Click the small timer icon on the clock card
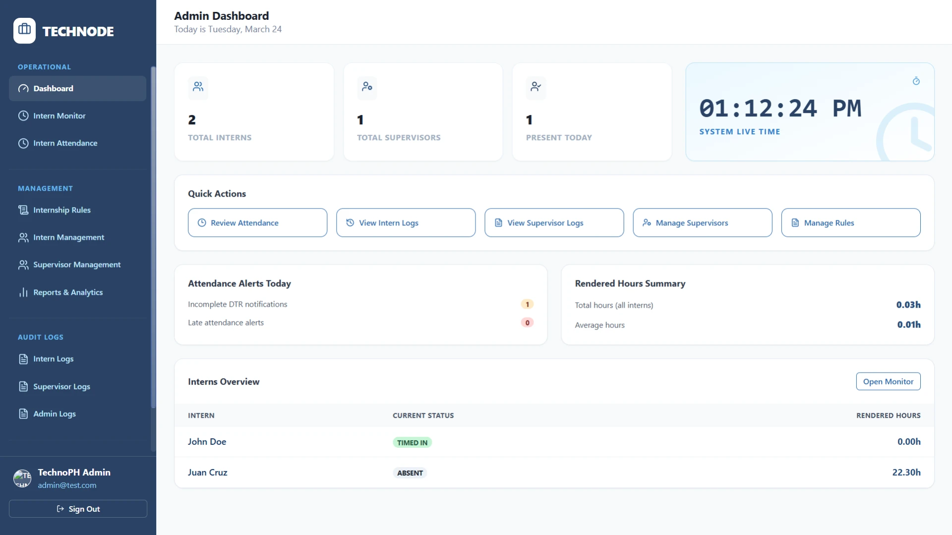 916,81
